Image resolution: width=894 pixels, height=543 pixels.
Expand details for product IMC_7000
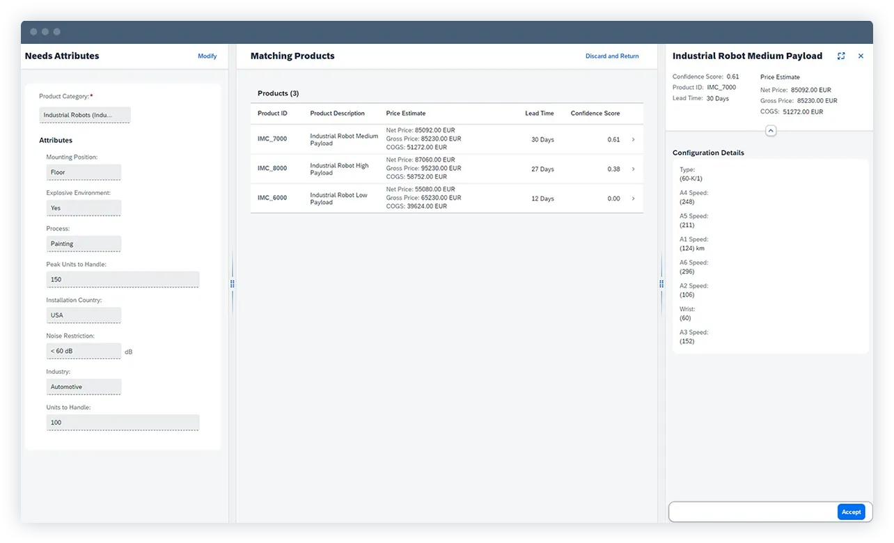point(633,139)
